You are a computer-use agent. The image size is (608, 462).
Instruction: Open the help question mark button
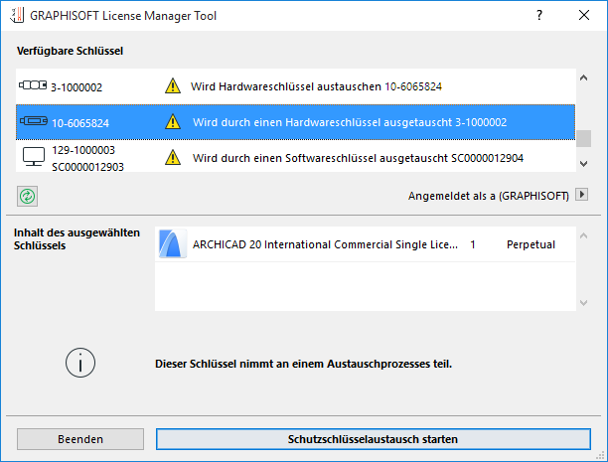coord(537,16)
